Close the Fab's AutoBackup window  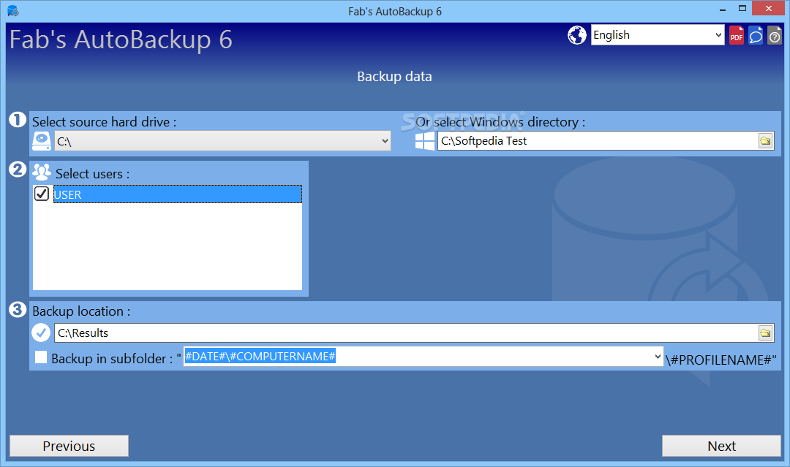pos(768,9)
